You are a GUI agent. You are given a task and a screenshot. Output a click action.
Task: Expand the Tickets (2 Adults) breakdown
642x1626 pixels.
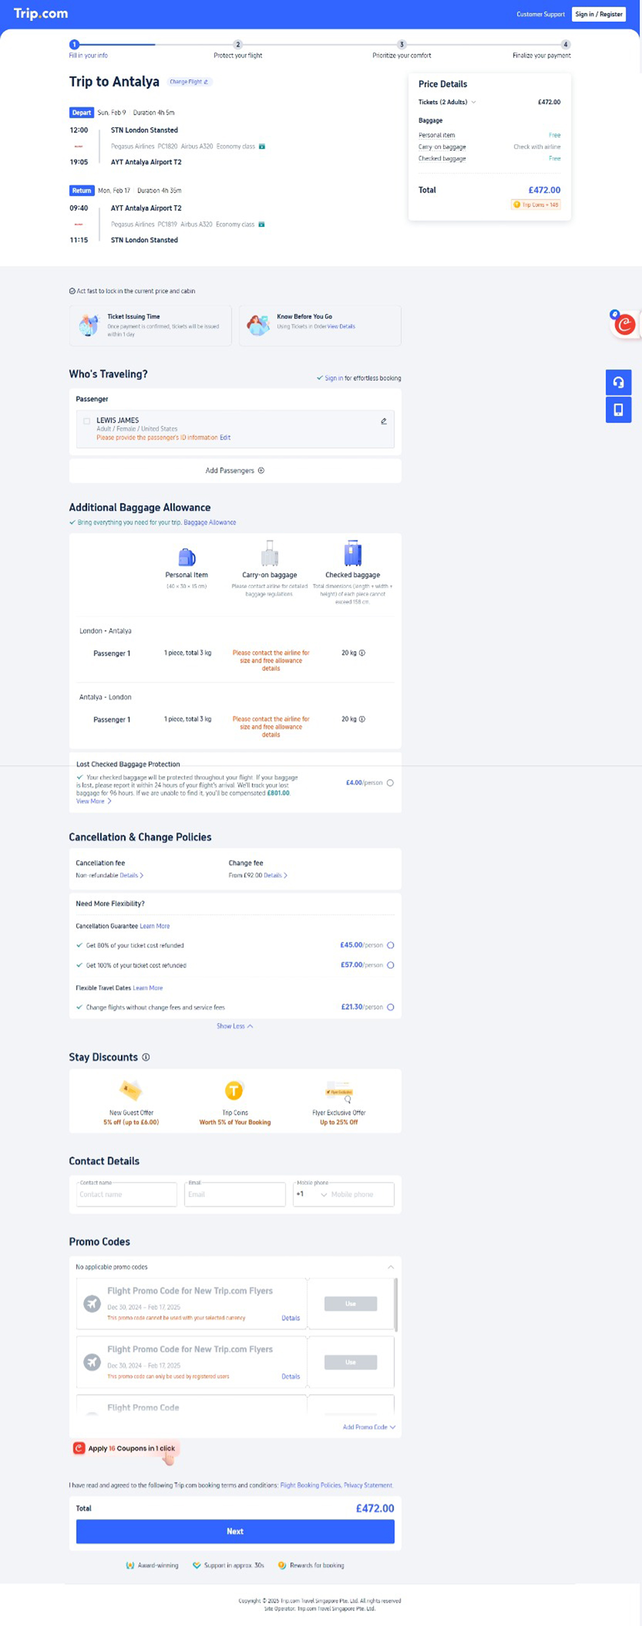474,102
